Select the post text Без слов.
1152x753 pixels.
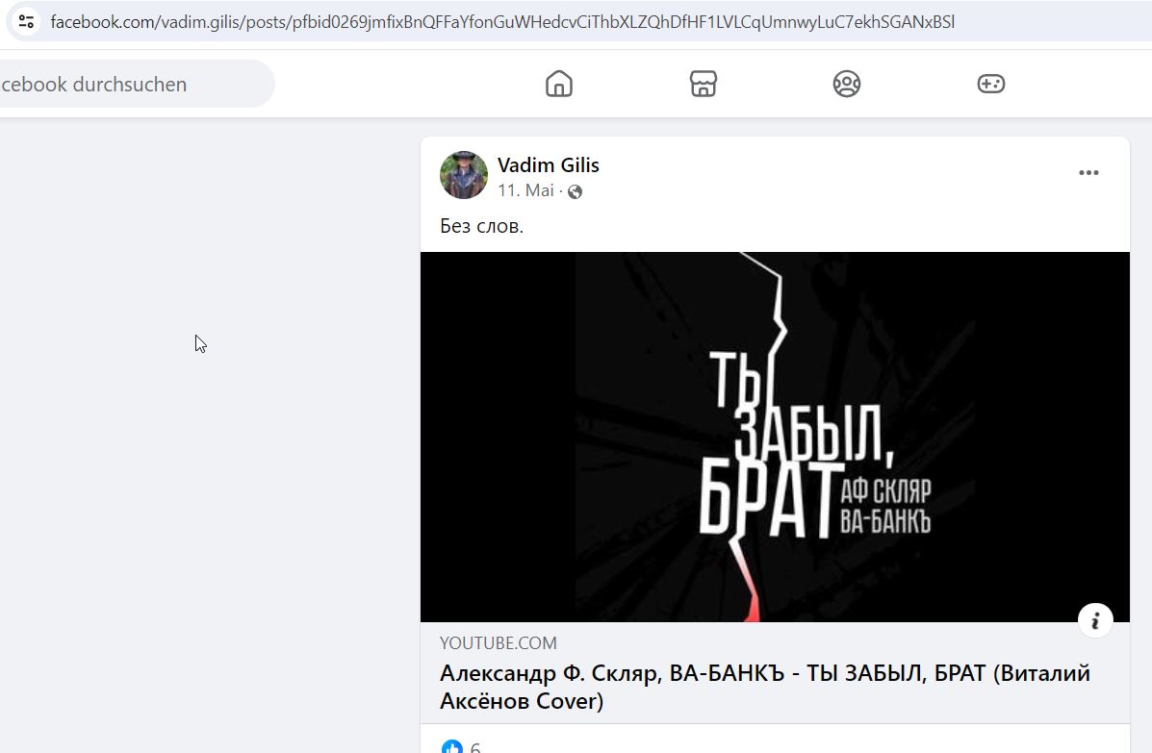click(482, 226)
